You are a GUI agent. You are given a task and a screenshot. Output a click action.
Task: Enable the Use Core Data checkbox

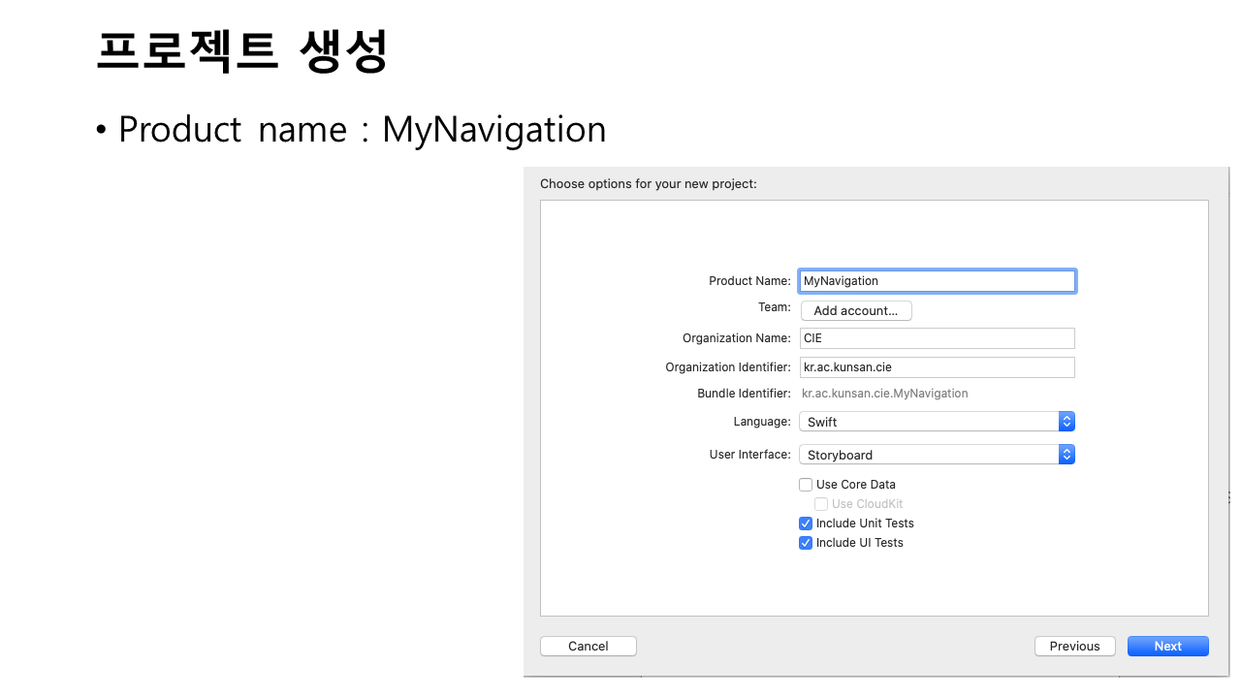[806, 485]
